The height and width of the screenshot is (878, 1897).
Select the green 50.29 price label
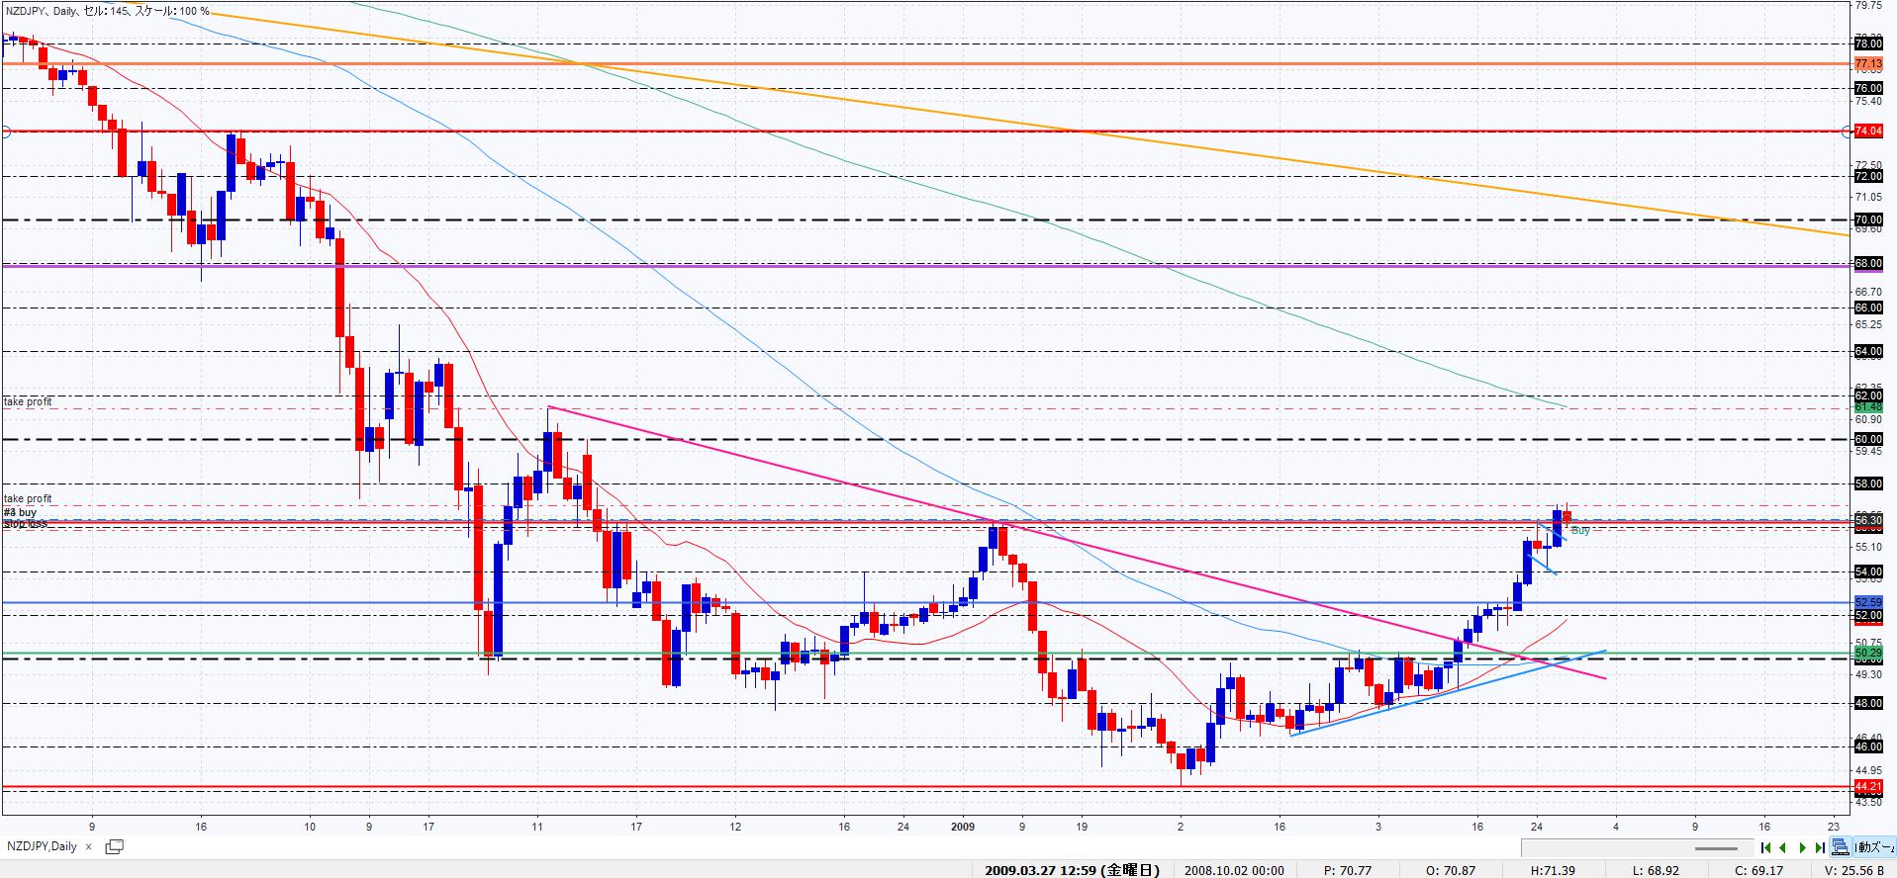coord(1867,653)
